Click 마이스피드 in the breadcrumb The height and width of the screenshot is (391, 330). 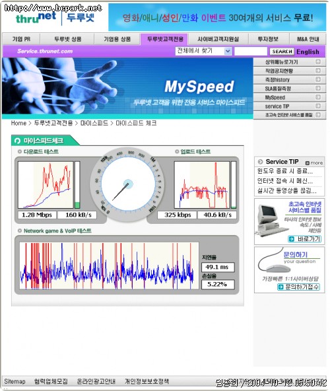point(94,123)
